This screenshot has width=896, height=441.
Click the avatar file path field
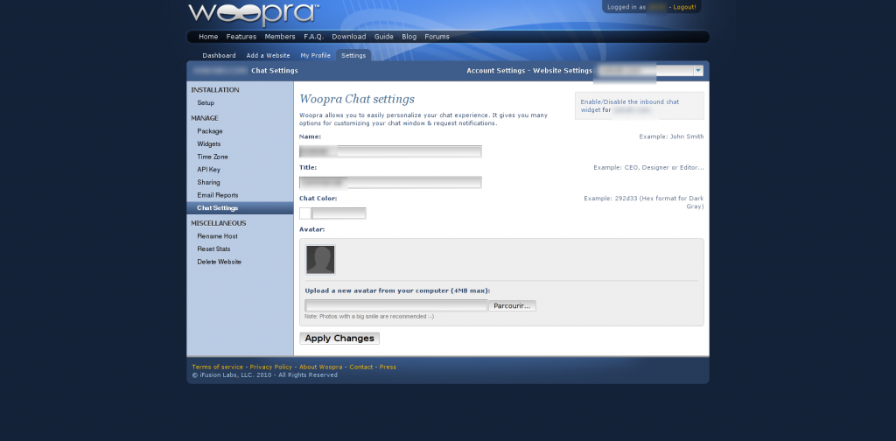coord(396,305)
